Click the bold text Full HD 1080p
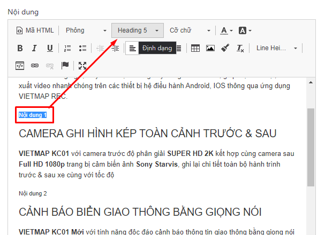Viewport: 325px width, 235px height. (x=42, y=164)
